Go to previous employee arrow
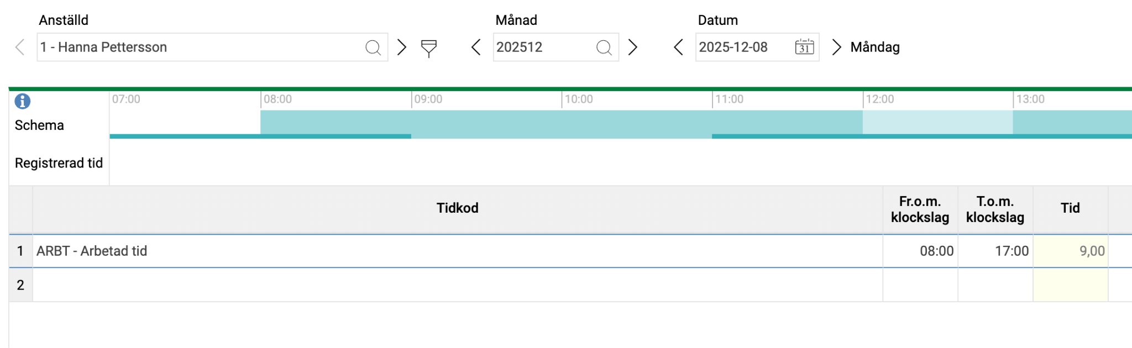1132x348 pixels. [20, 48]
